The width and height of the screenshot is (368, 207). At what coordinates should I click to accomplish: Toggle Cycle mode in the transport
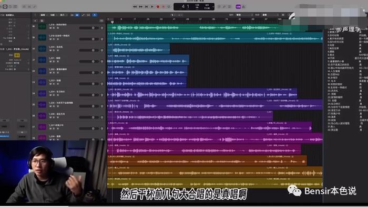169,7
